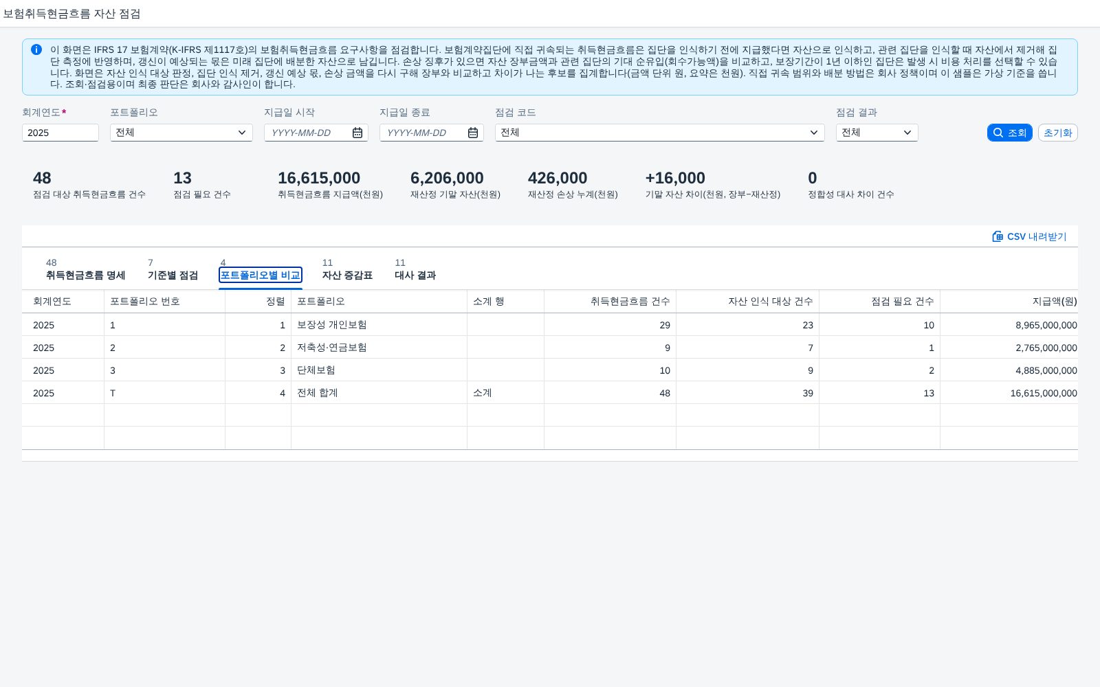
Task: Click the 포트폴리오 번호 column header
Action: click(165, 302)
